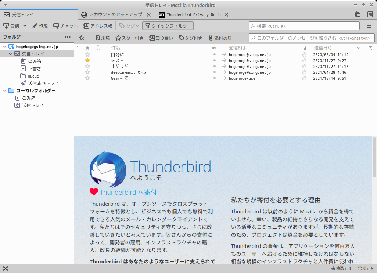Sort messages by 通信相手 column

pos(237,48)
